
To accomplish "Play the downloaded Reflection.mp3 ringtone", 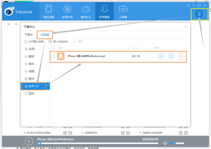I will (x=161, y=56).
